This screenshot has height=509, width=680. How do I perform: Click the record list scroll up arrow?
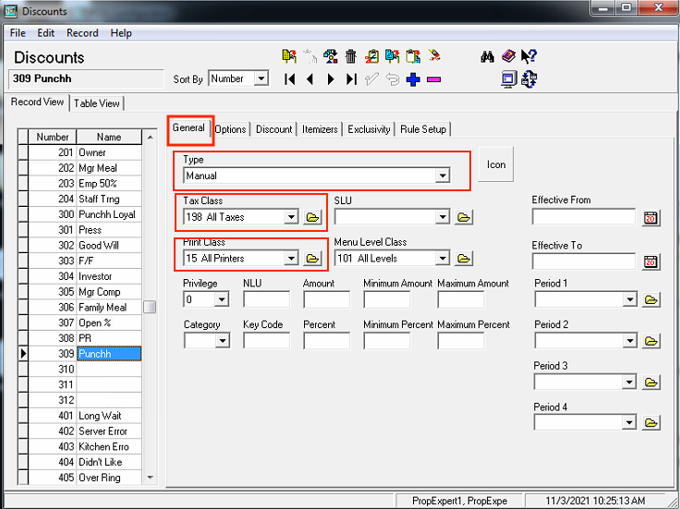pyautogui.click(x=150, y=137)
